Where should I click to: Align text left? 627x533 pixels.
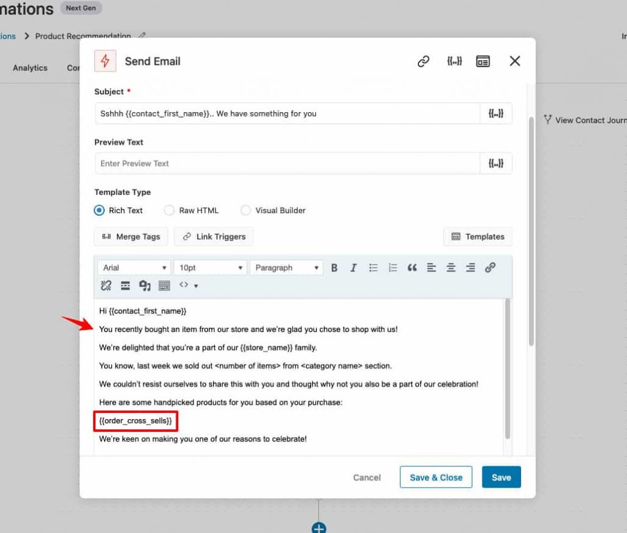431,268
